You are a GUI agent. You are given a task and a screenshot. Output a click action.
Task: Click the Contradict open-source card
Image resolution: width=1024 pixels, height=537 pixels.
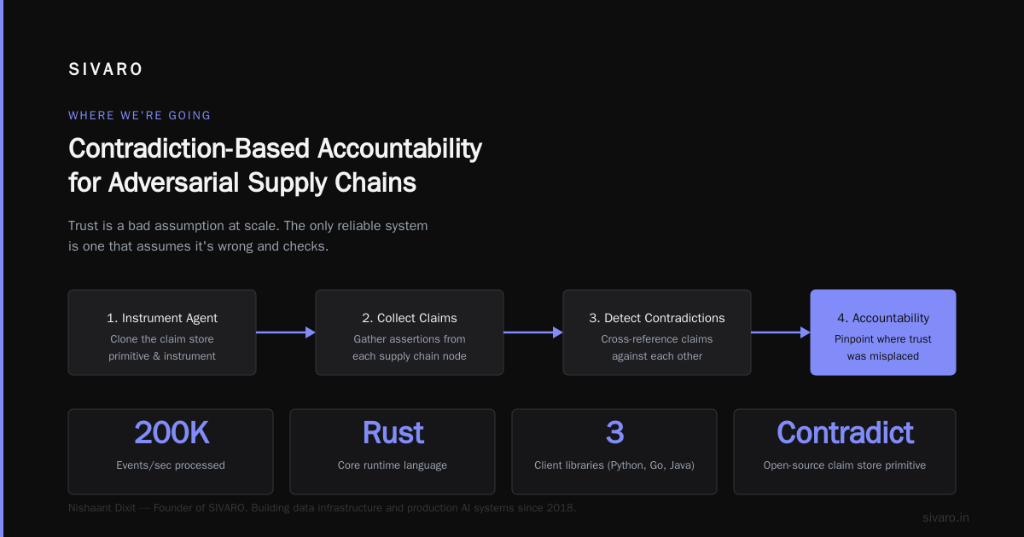click(x=845, y=452)
